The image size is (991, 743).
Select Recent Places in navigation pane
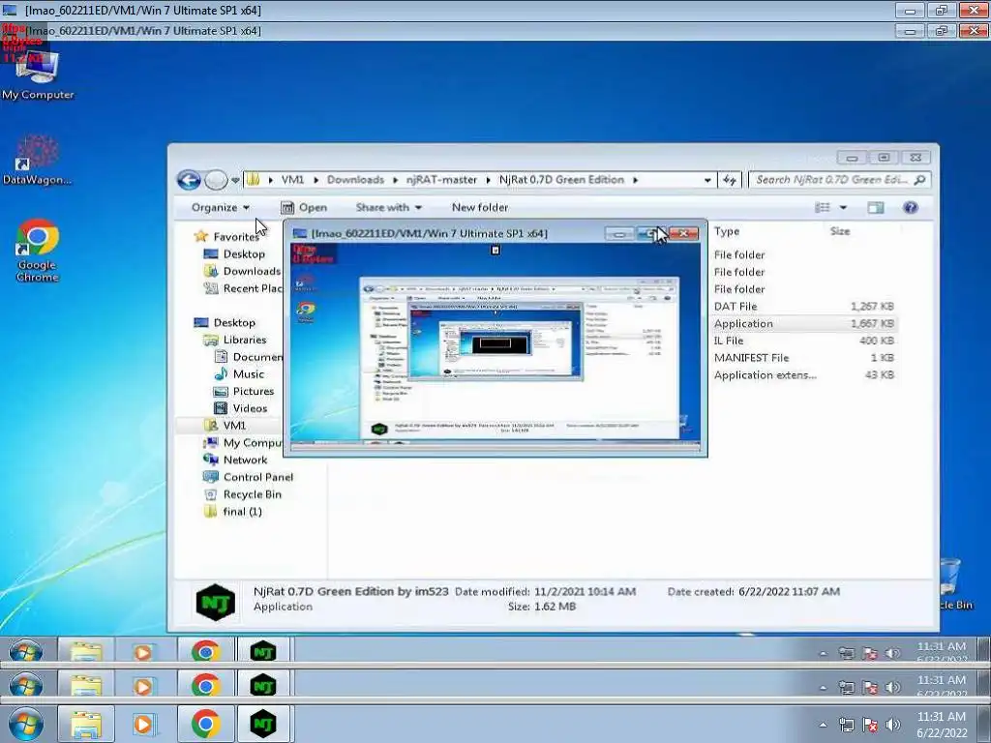243,288
